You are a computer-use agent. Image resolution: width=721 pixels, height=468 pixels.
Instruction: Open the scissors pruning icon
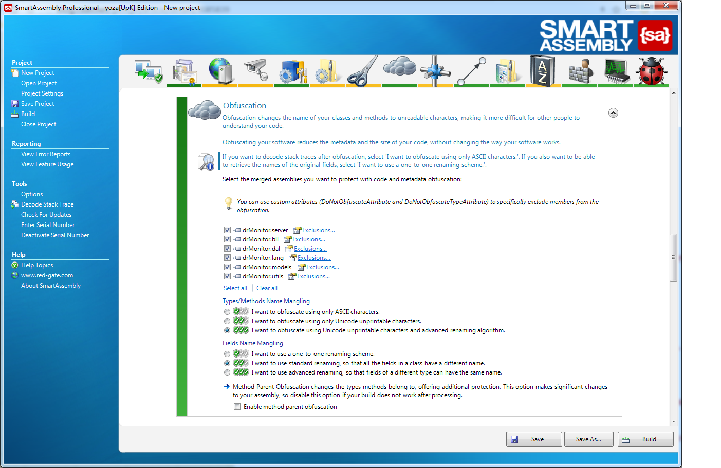pos(363,71)
